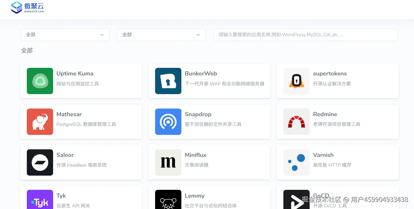This screenshot has height=209, width=414.
Task: Click description 开源 Headless 电商系统
Action: pyautogui.click(x=82, y=165)
